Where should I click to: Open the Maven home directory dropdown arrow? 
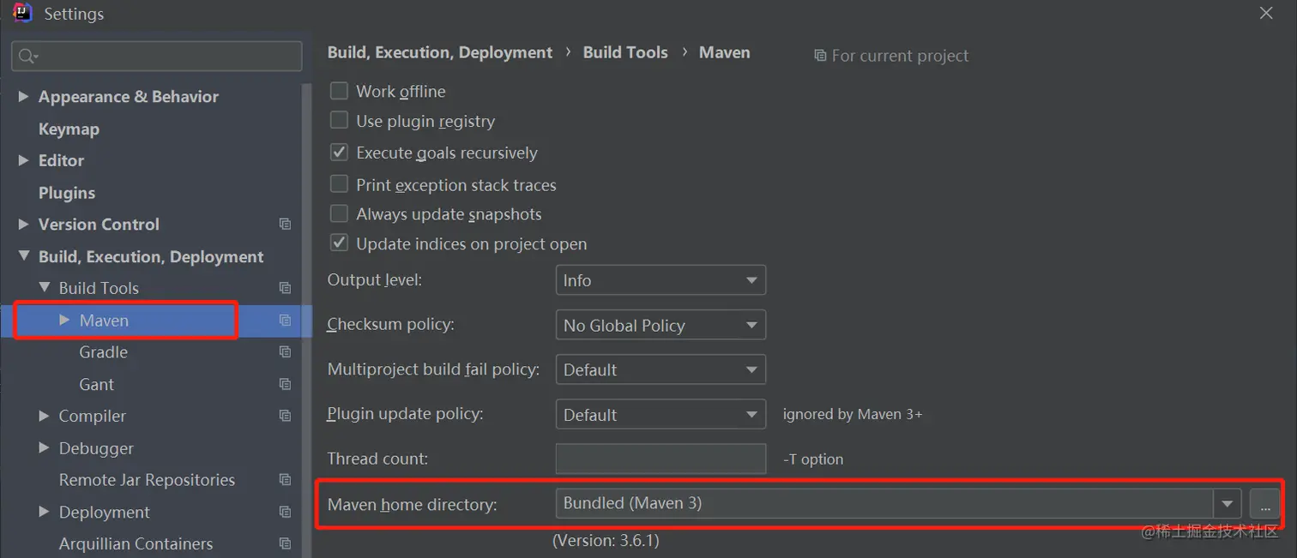click(1227, 504)
